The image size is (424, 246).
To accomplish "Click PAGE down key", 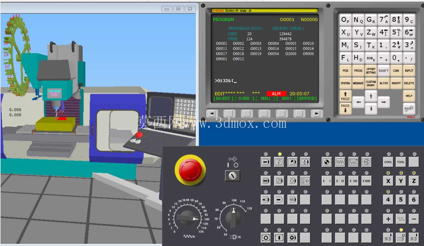I will pos(345,108).
